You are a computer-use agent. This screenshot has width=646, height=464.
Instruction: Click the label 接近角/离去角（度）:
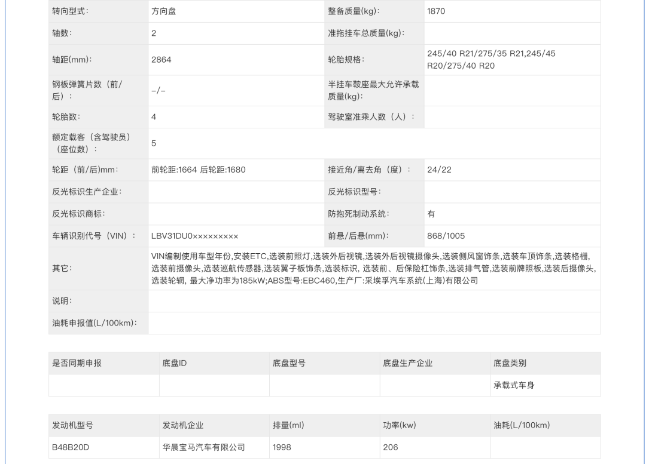pos(369,170)
